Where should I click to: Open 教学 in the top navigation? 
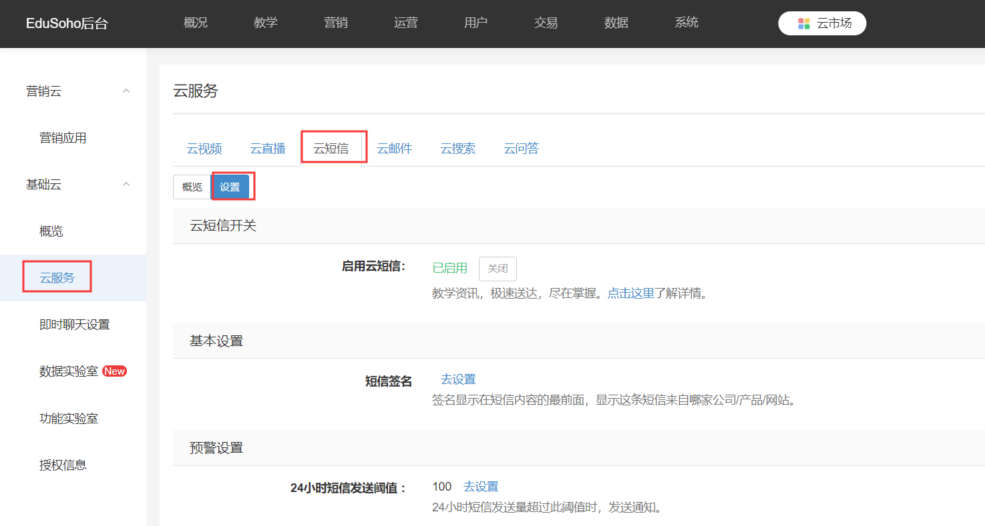[266, 23]
